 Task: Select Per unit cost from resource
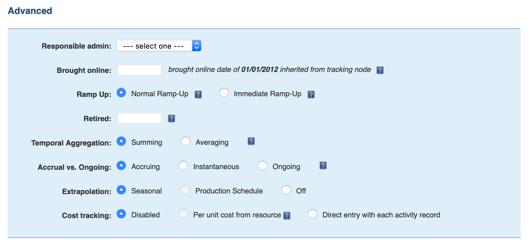point(183,214)
